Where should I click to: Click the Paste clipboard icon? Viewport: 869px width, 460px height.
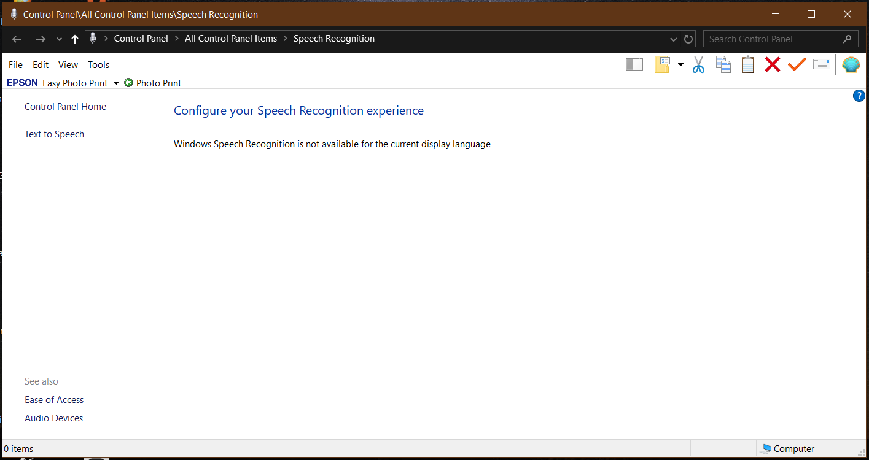(x=748, y=64)
